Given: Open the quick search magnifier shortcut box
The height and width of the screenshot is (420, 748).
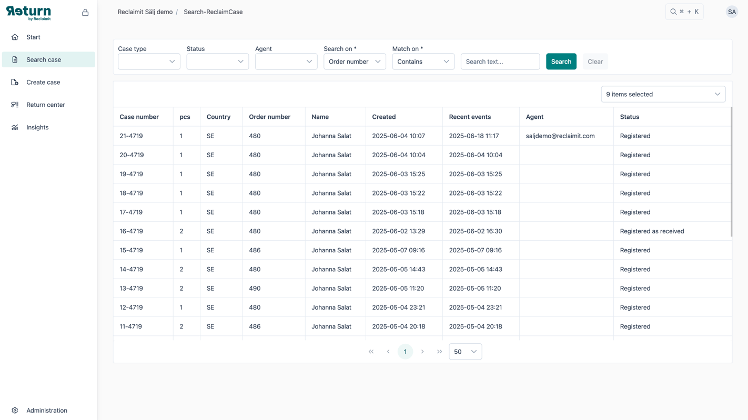Looking at the screenshot, I should click(x=684, y=12).
